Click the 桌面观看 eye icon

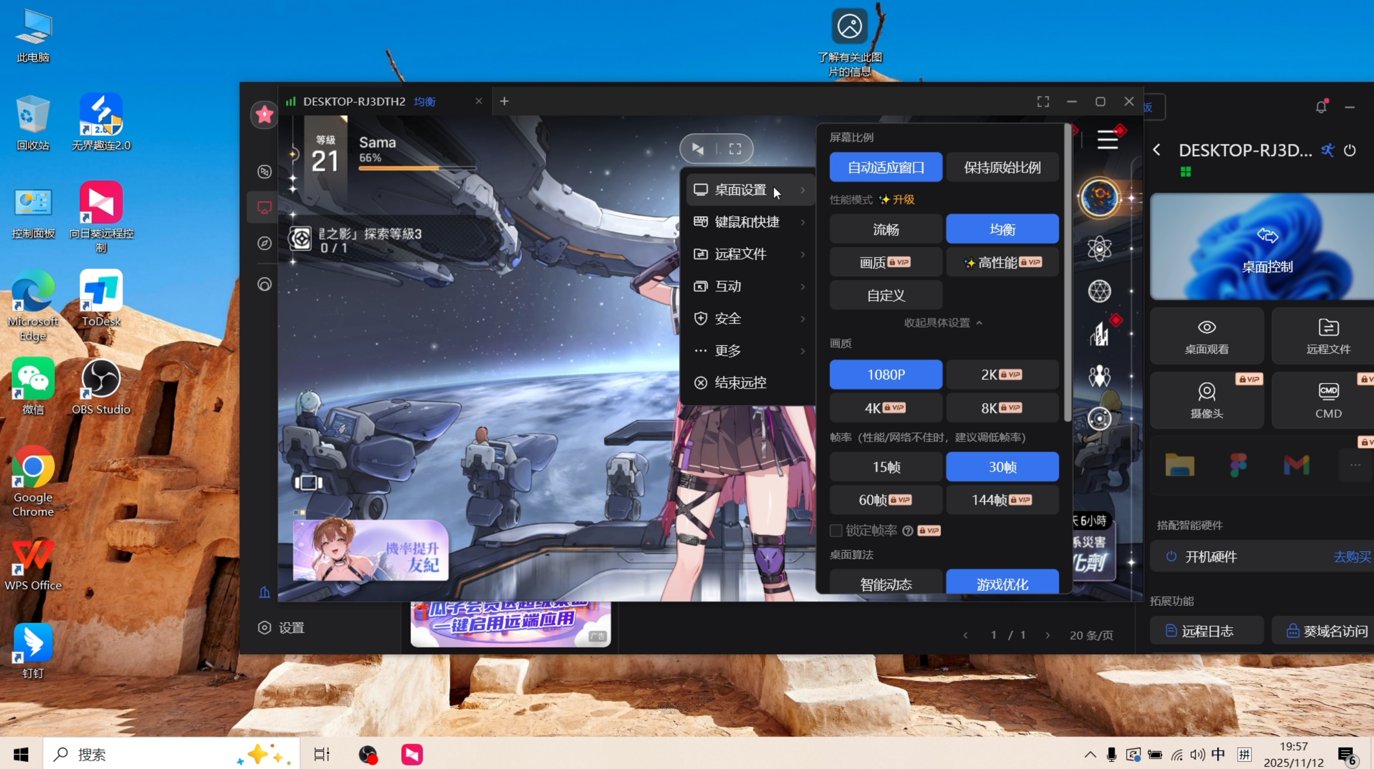pos(1206,327)
